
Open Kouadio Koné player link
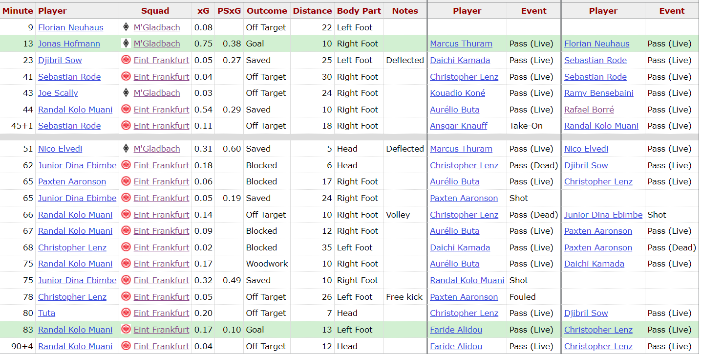[x=458, y=93]
